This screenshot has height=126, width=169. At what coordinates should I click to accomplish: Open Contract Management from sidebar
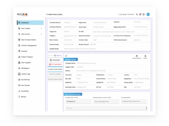point(29,45)
